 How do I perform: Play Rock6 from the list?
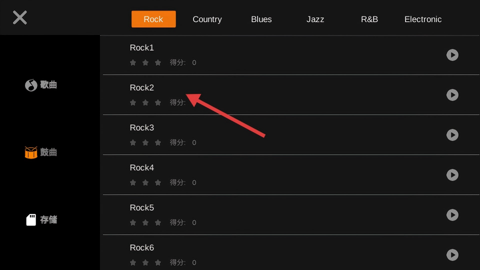click(452, 255)
